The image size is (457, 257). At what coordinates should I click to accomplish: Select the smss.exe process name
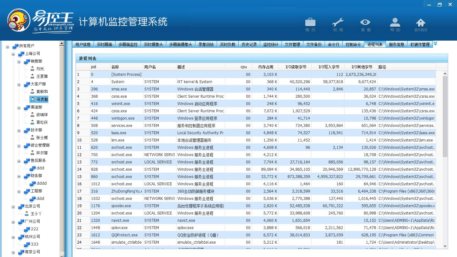(119, 89)
